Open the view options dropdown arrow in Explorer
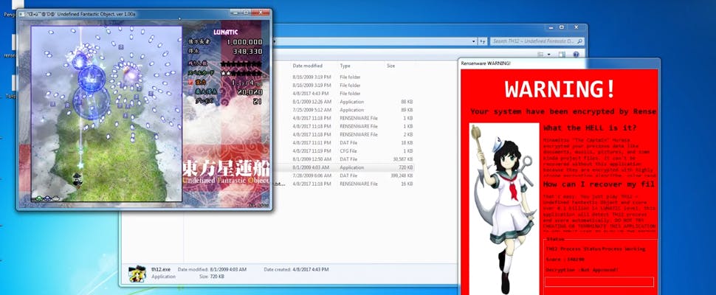The height and width of the screenshot is (295, 716). (549, 55)
